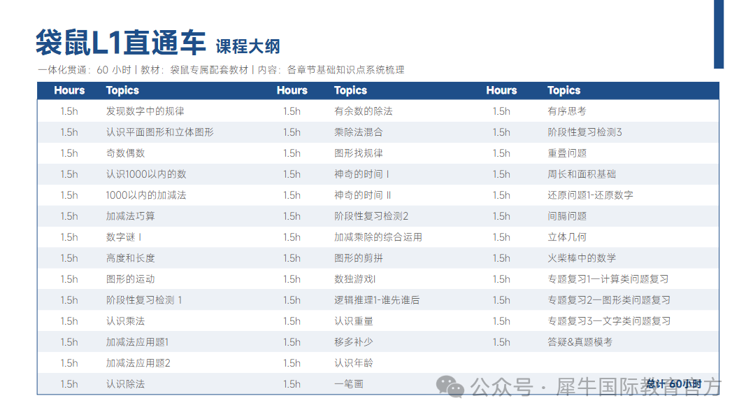Click the heading "课程大纲"
Image resolution: width=746 pixels, height=417 pixels.
click(248, 47)
